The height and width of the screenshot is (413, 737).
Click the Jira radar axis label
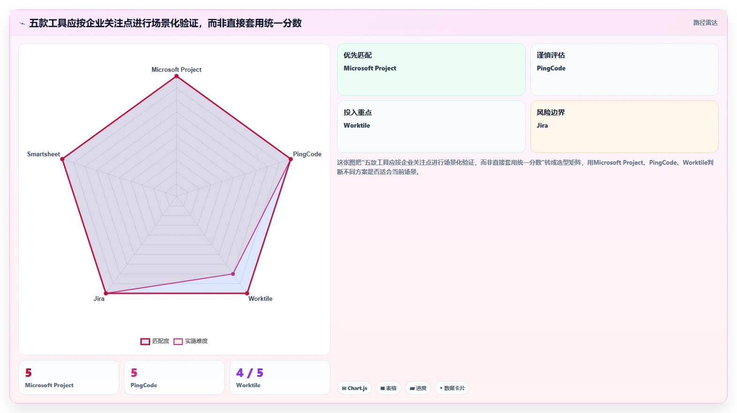(x=99, y=298)
